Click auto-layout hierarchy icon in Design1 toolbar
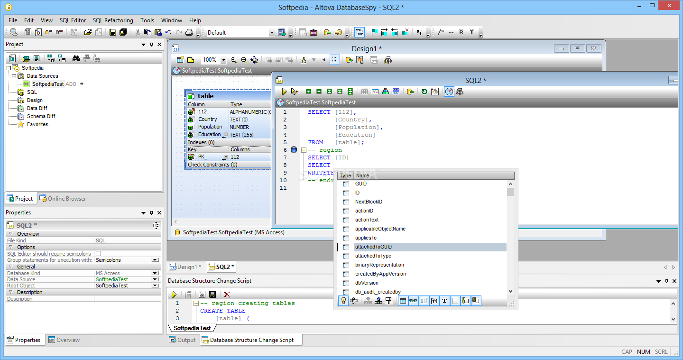This screenshot has width=683, height=360. 303,60
